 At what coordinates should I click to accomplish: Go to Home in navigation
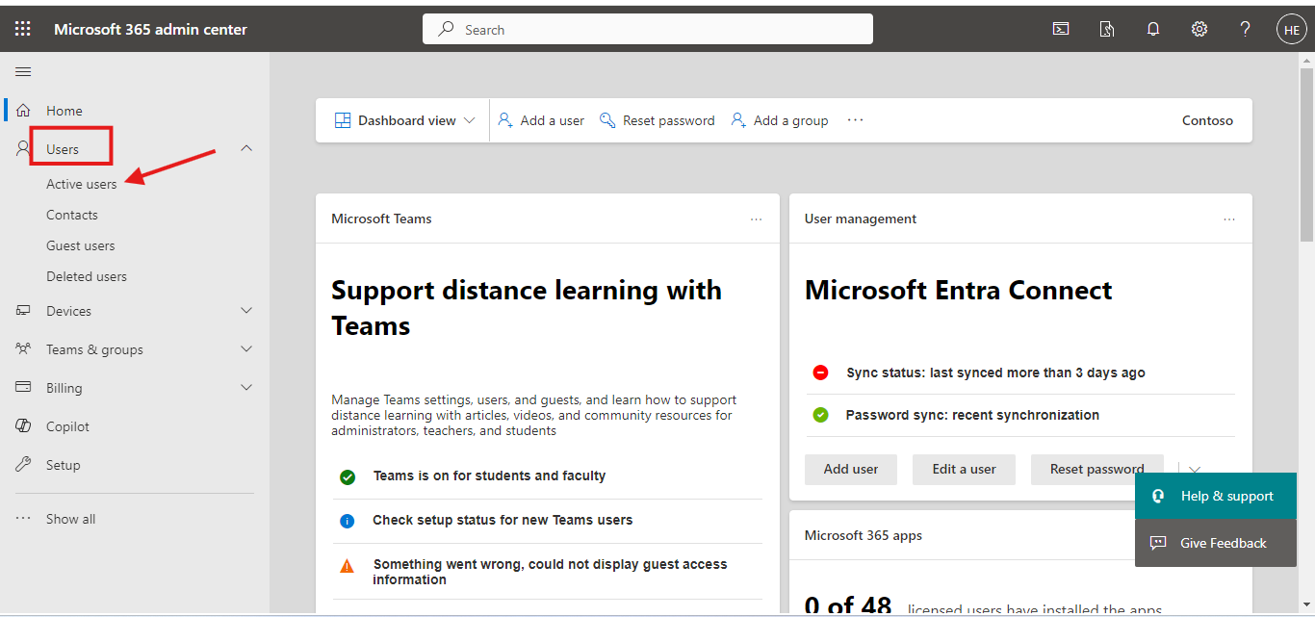click(x=64, y=111)
